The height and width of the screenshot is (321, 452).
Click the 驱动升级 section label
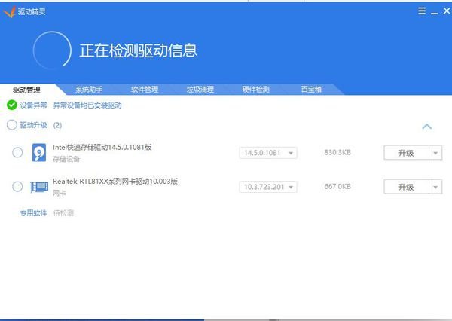click(33, 125)
